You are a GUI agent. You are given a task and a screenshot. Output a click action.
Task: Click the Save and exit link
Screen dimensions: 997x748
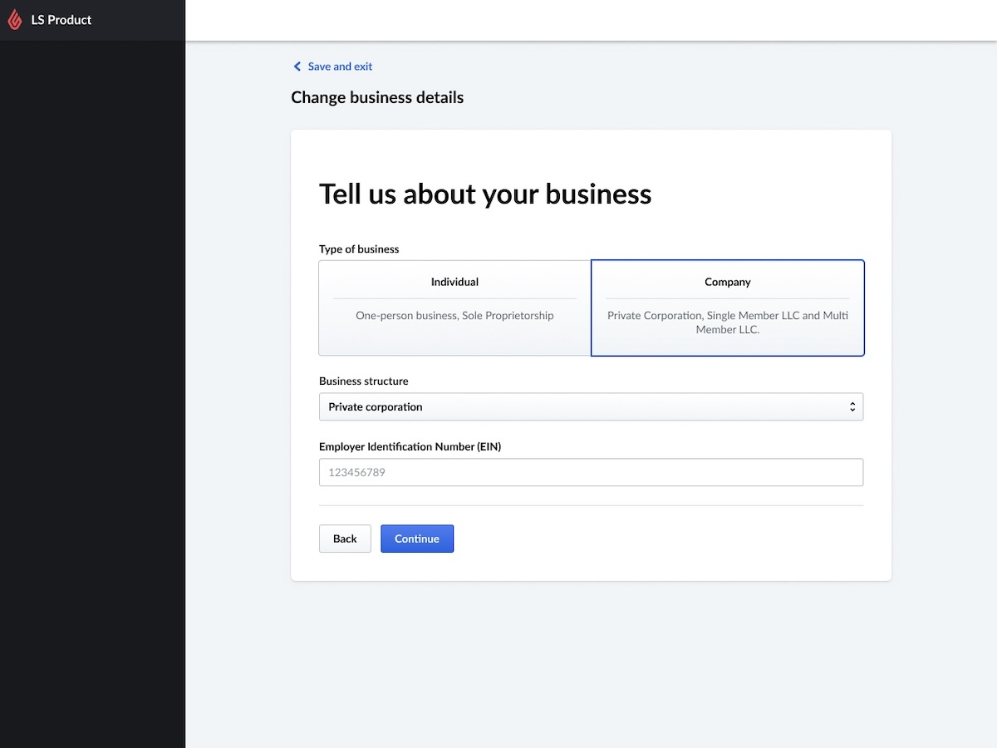[x=339, y=66]
